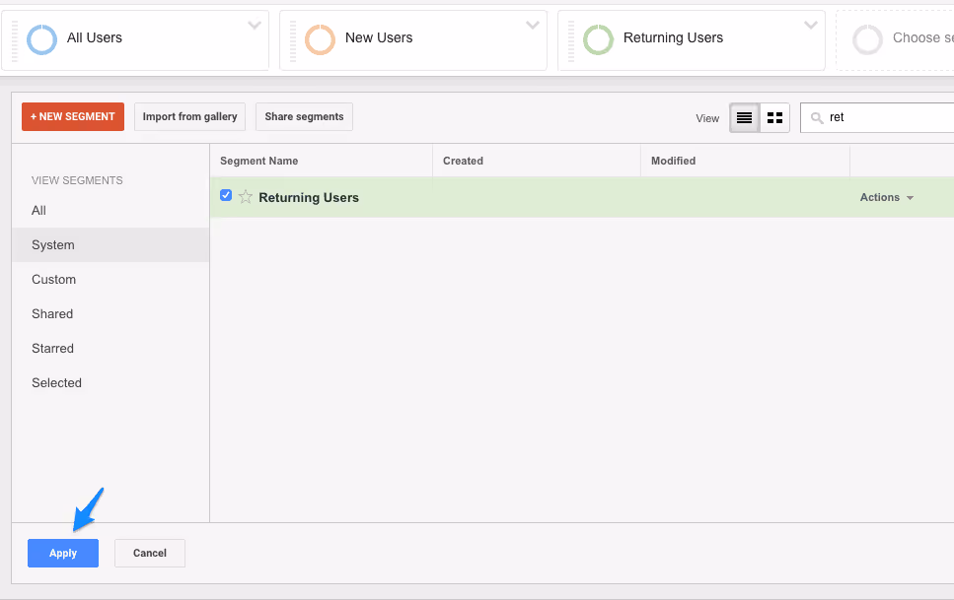Viewport: 954px width, 600px height.
Task: Click inside the segment search field
Action: pyautogui.click(x=878, y=117)
